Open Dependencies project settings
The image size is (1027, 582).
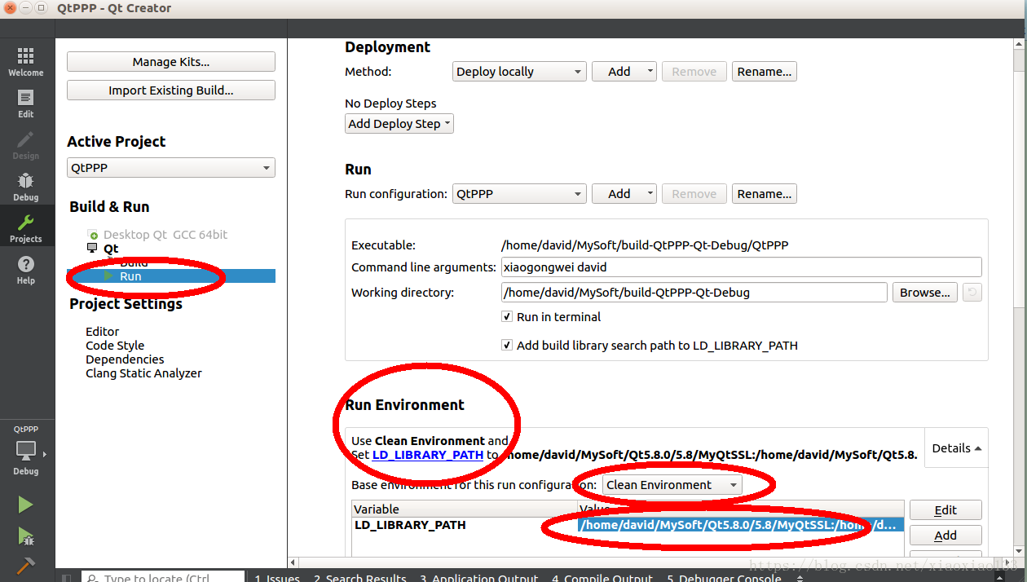(125, 359)
